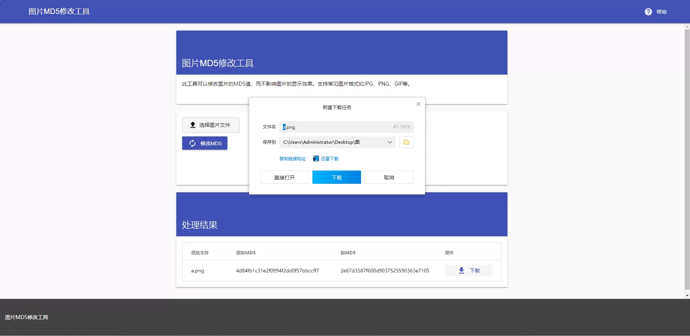Click the page scrollbar down arrow
The height and width of the screenshot is (336, 690).
pyautogui.click(x=687, y=296)
